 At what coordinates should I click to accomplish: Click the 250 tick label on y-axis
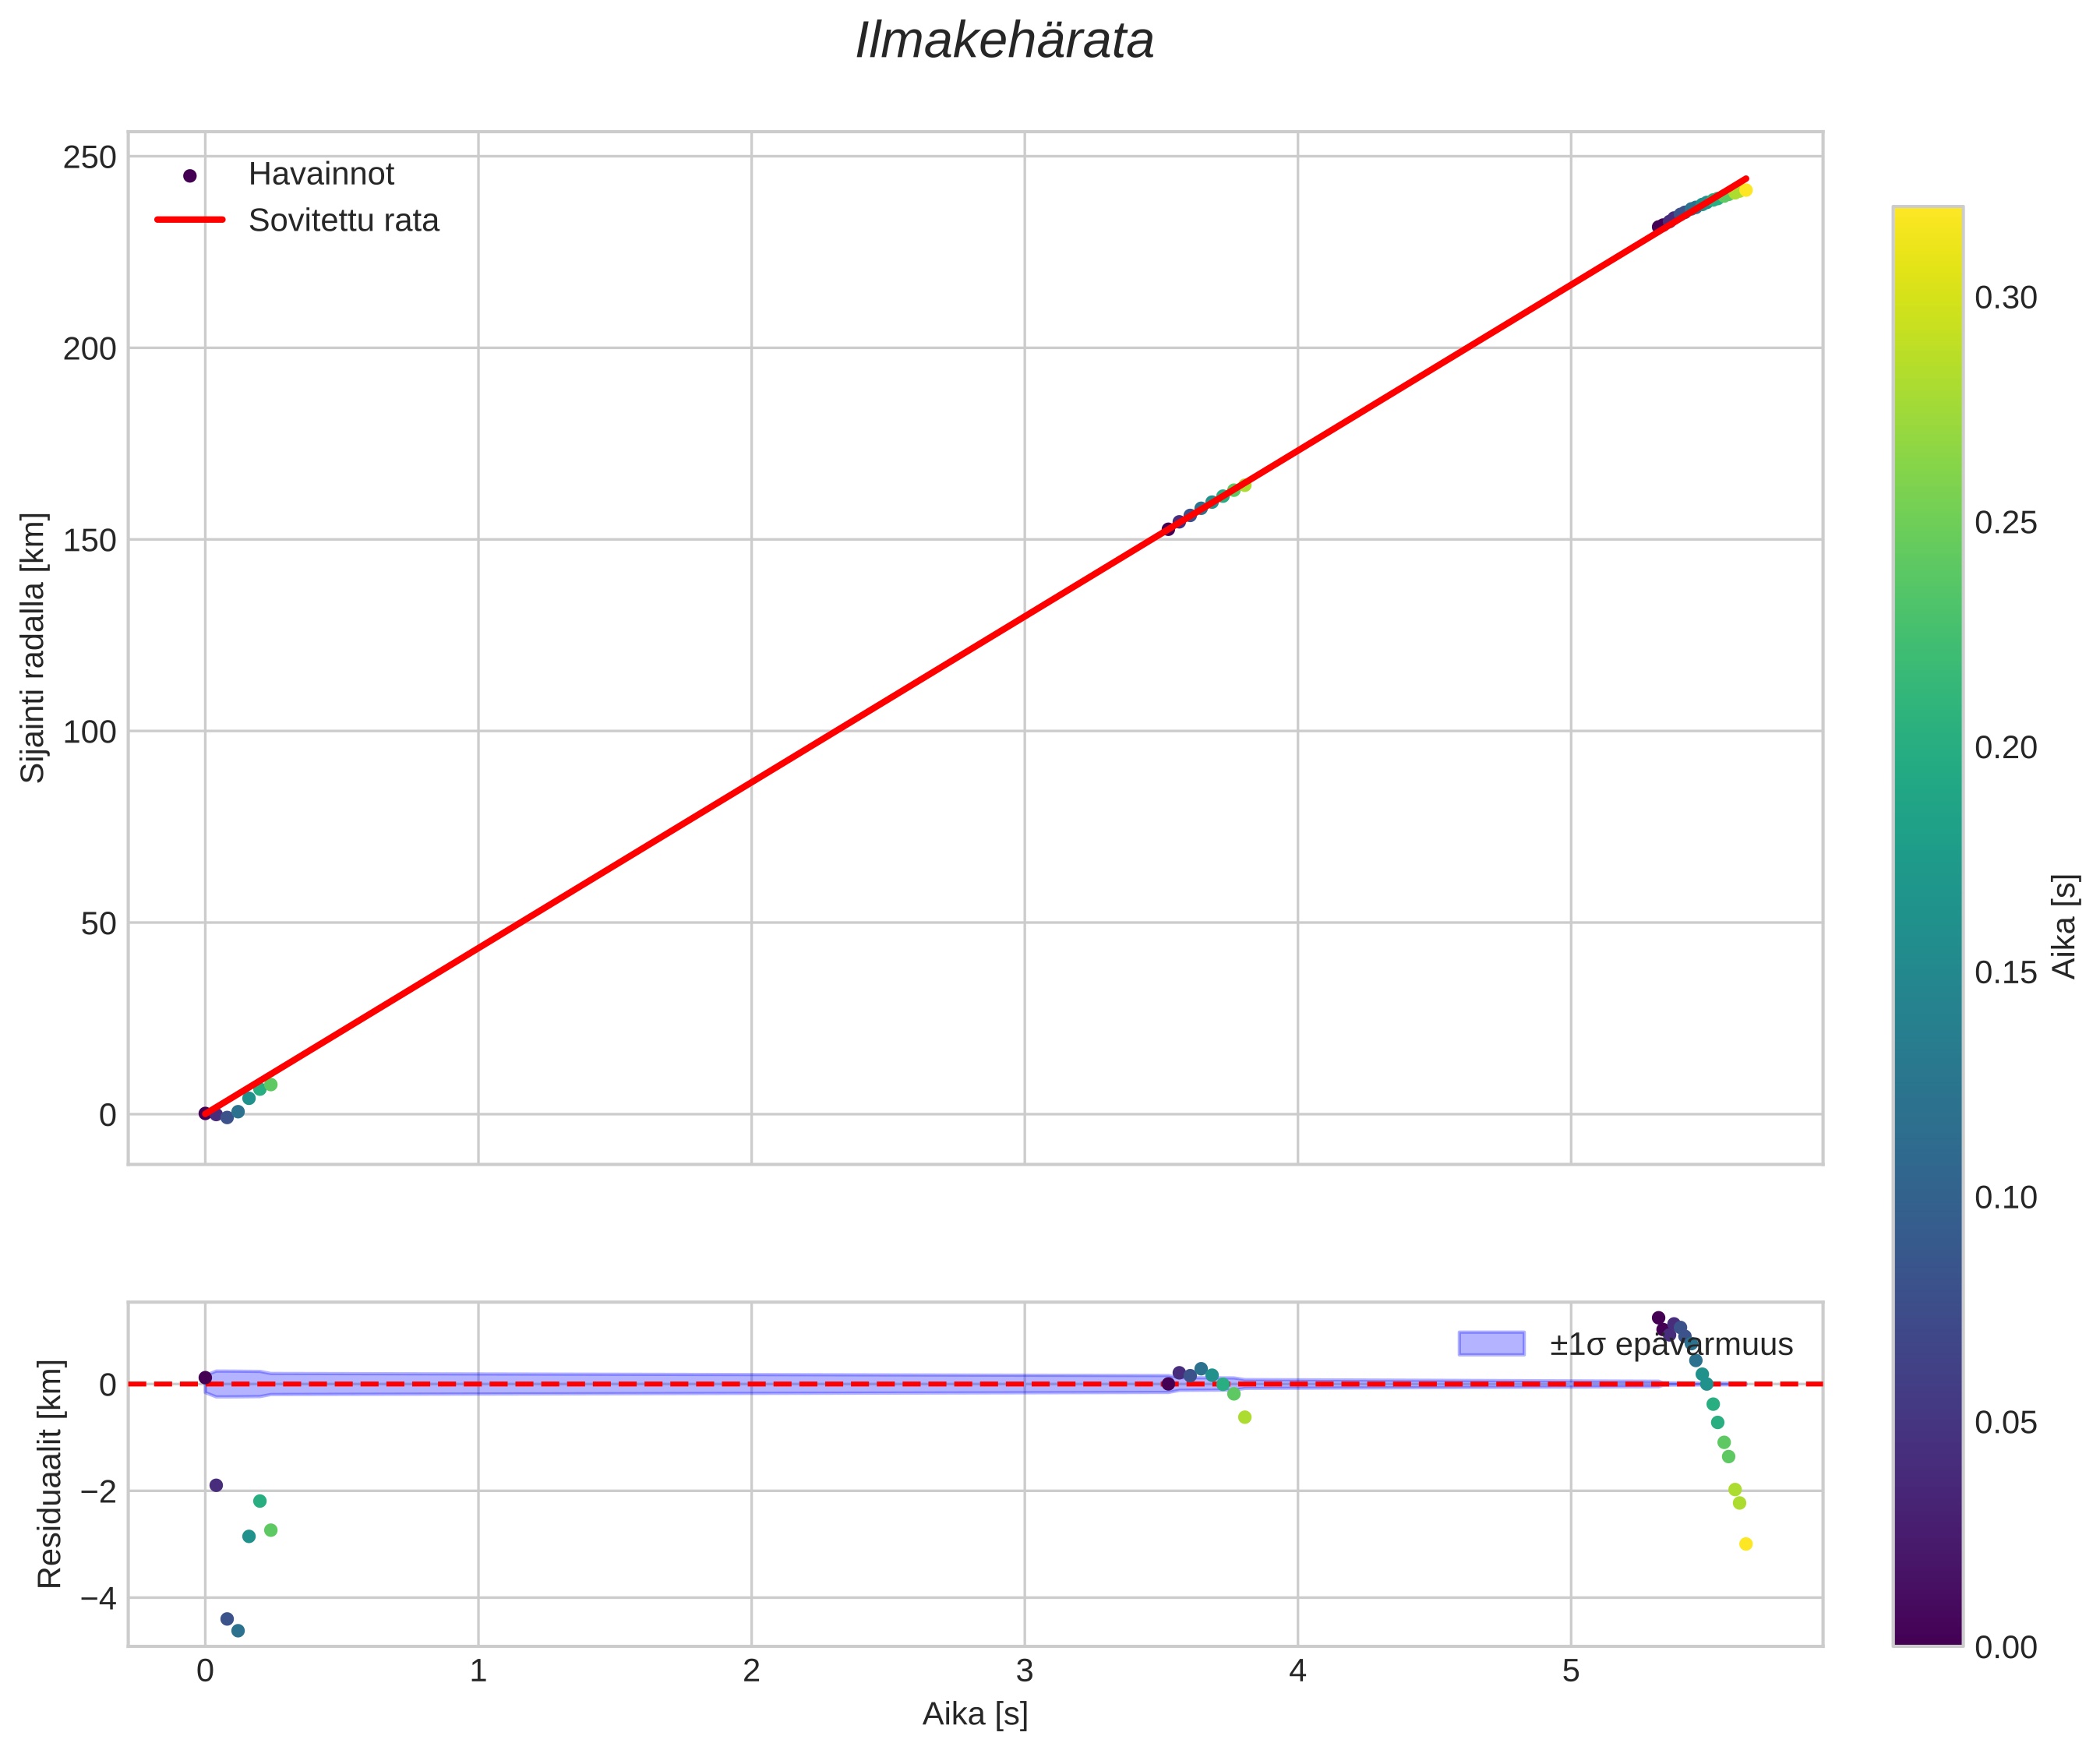[90, 157]
